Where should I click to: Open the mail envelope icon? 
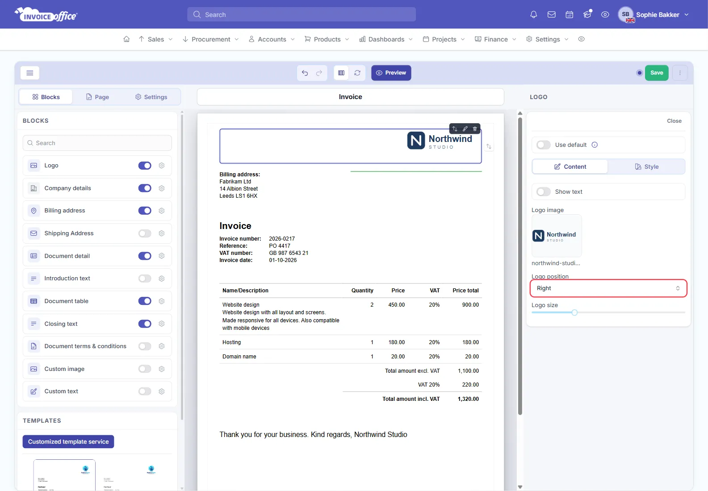pyautogui.click(x=552, y=15)
